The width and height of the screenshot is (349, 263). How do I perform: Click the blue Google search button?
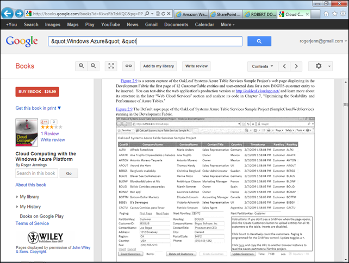(259, 41)
